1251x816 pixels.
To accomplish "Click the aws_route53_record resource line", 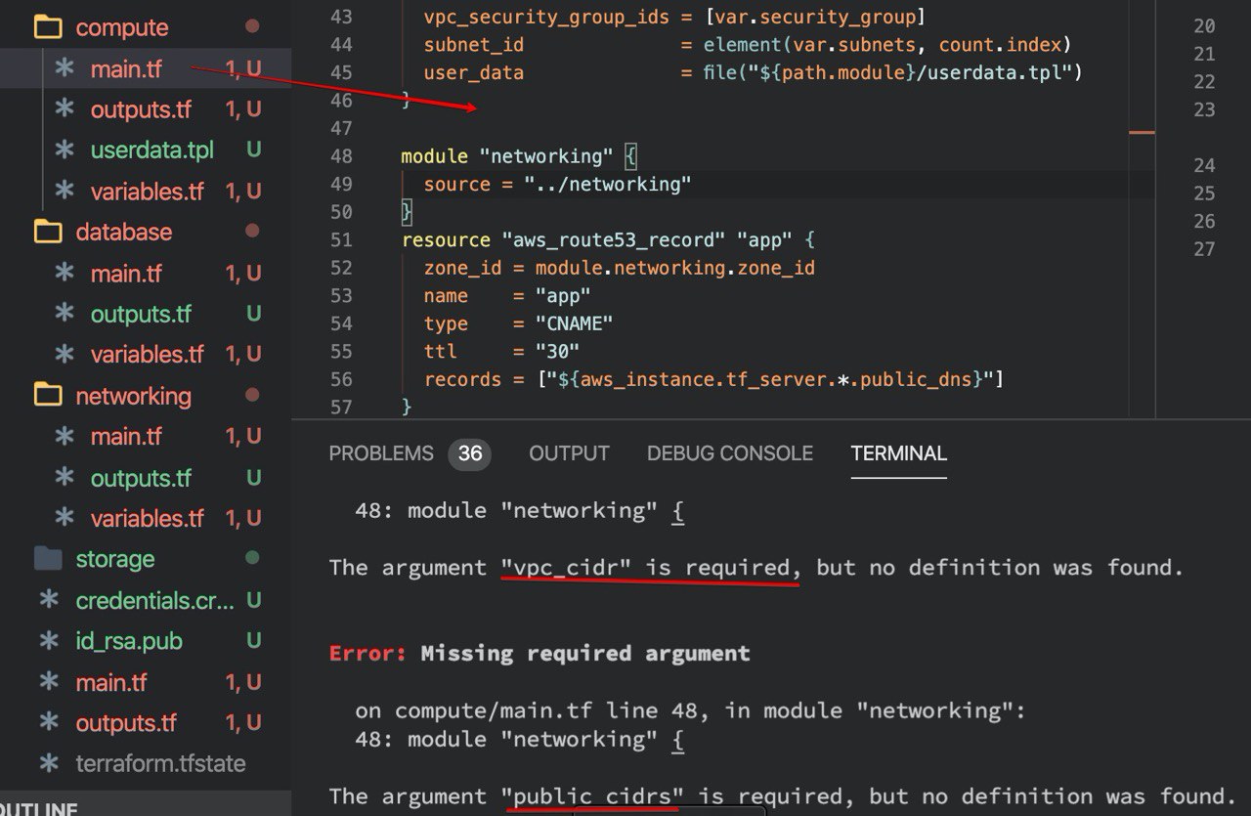I will 608,239.
